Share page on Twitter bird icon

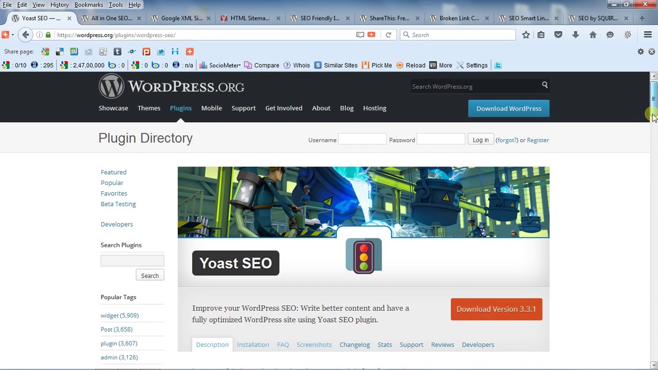tap(161, 51)
